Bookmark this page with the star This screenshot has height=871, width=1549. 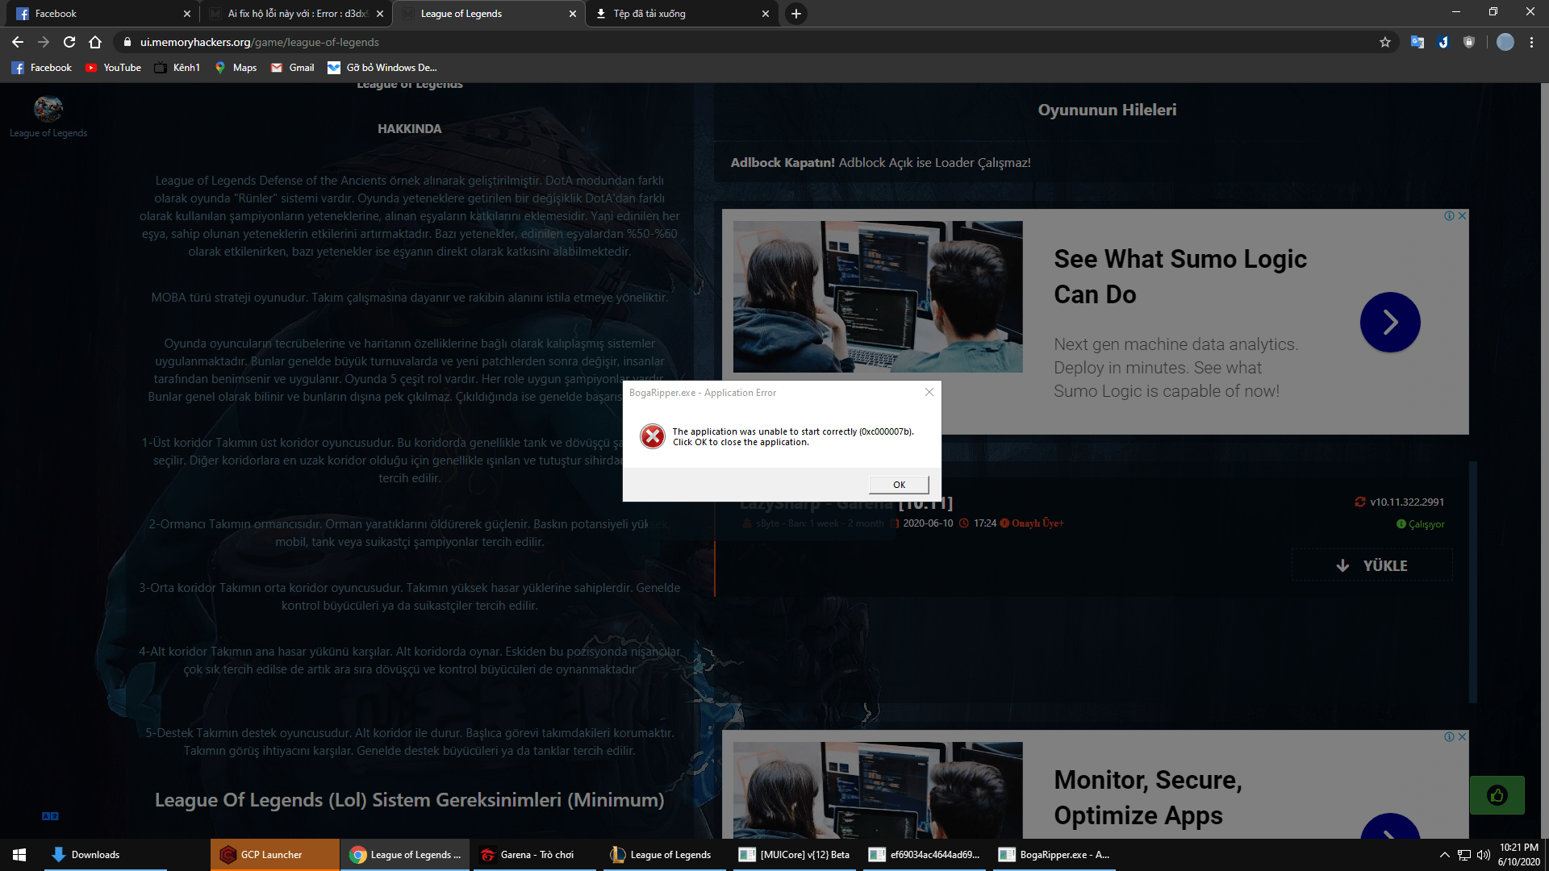click(x=1385, y=42)
